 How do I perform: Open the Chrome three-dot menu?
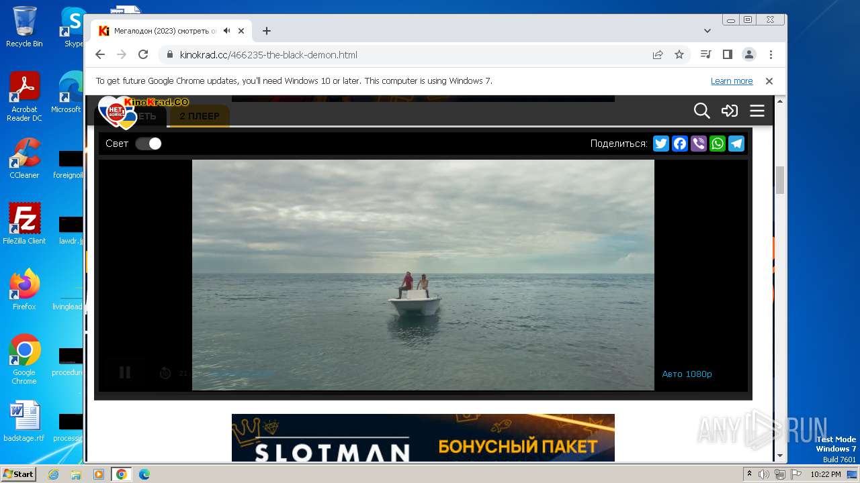coord(771,55)
